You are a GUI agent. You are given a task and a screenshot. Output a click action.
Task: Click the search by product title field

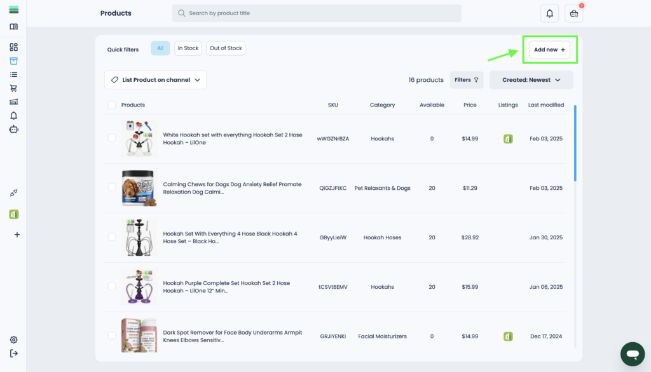pyautogui.click(x=317, y=13)
